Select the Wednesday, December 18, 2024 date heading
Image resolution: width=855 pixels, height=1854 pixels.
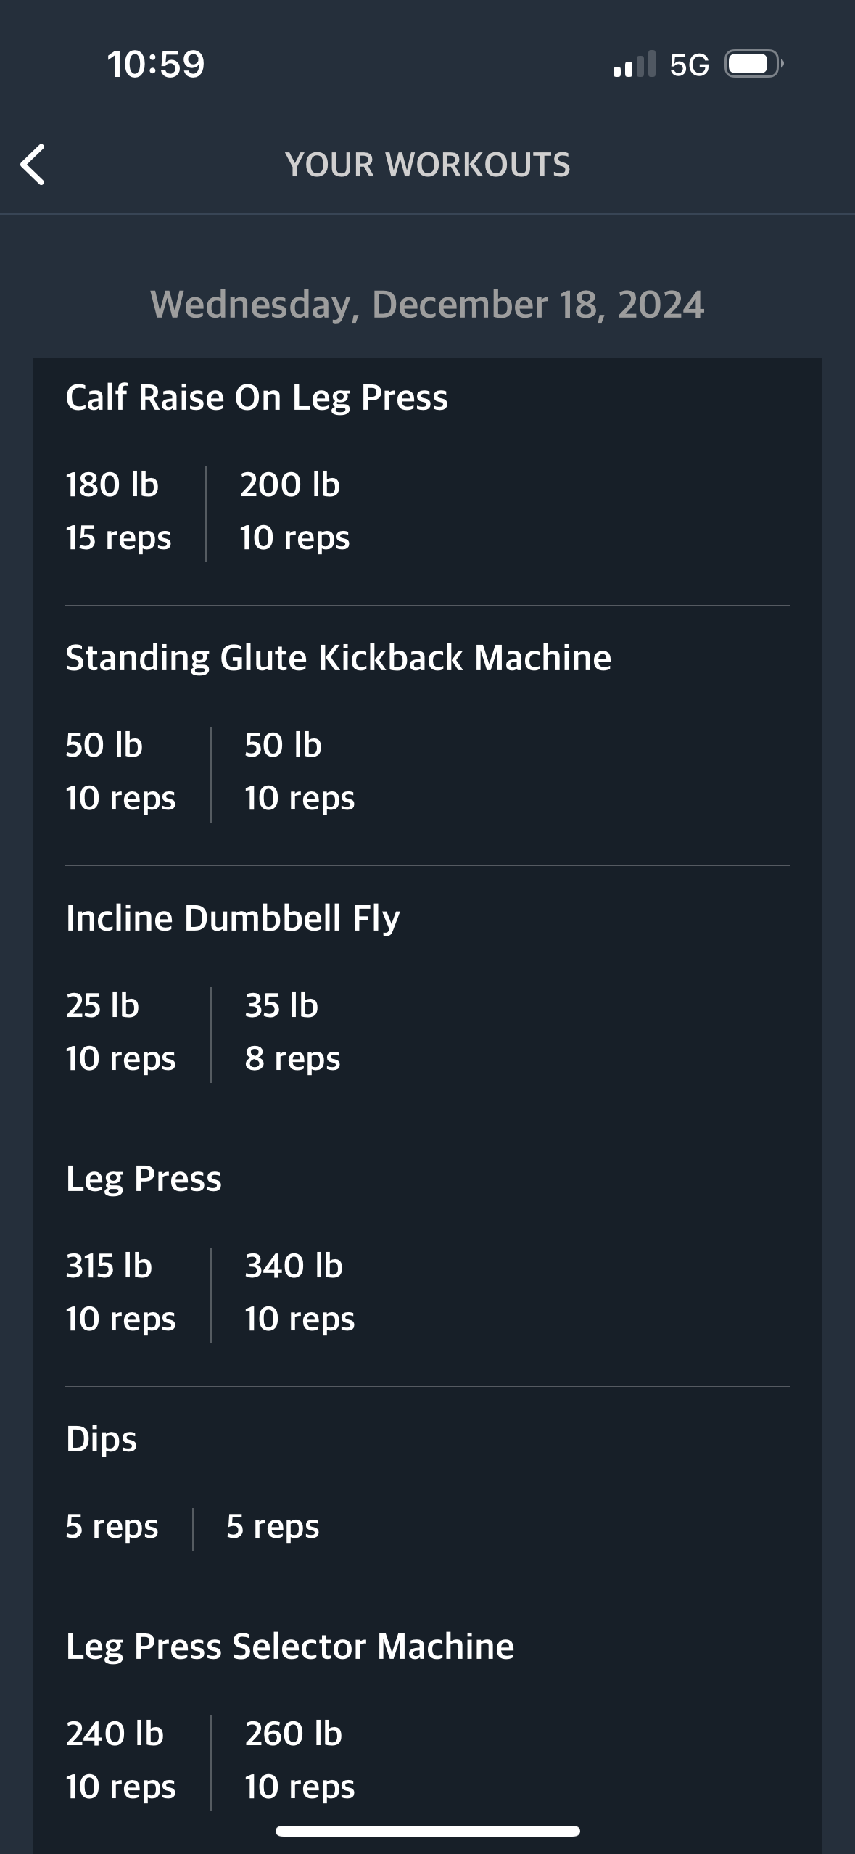pos(427,304)
